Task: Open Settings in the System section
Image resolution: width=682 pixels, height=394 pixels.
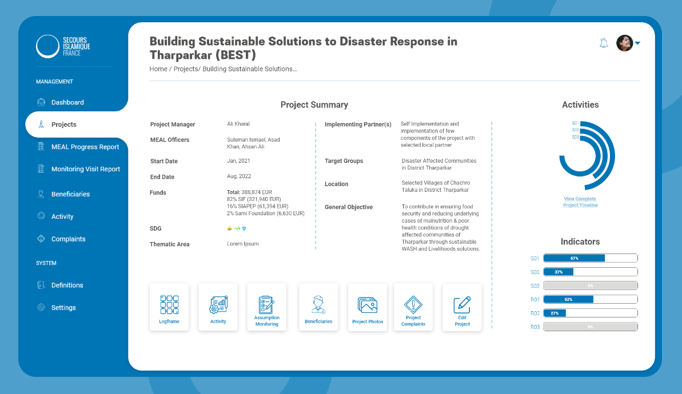Action: [63, 308]
